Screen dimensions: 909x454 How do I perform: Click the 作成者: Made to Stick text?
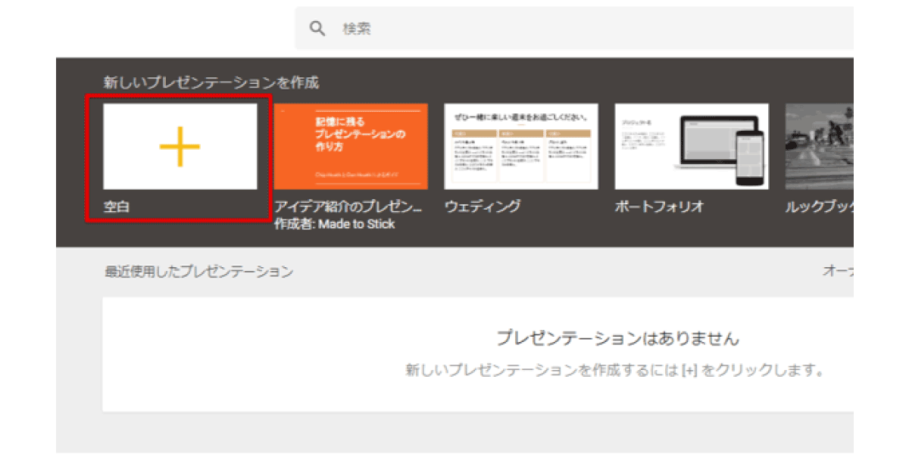click(335, 224)
